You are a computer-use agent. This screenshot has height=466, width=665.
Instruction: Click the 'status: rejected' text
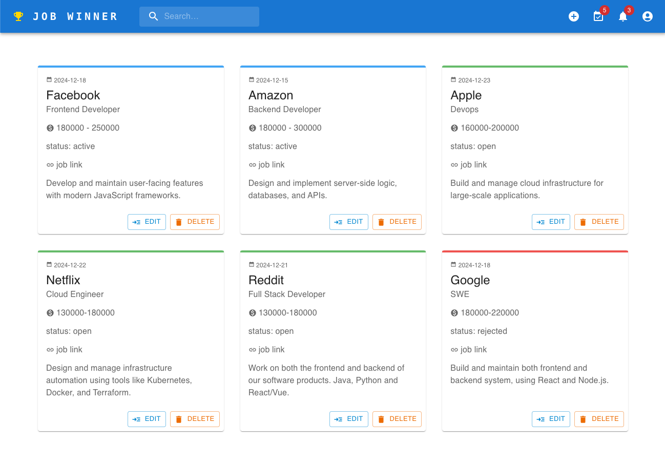[x=479, y=331]
